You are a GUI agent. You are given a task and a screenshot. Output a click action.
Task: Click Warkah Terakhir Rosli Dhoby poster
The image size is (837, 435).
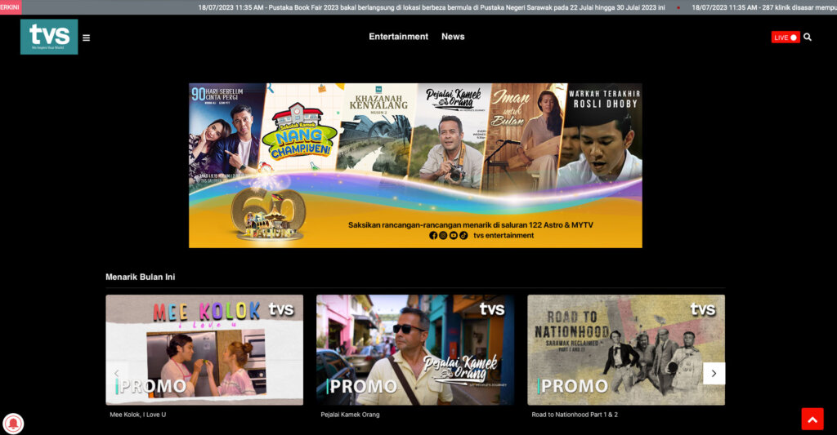pos(602,136)
